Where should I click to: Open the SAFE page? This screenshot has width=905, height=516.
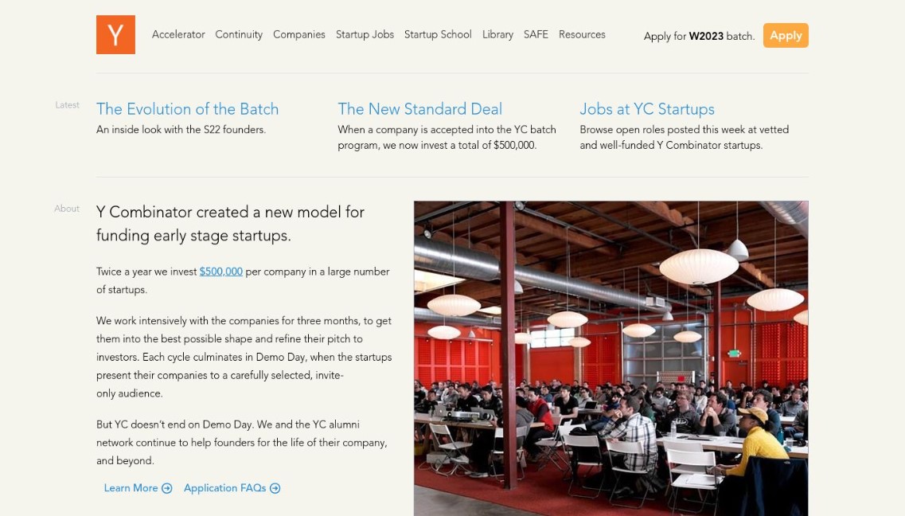coord(536,34)
